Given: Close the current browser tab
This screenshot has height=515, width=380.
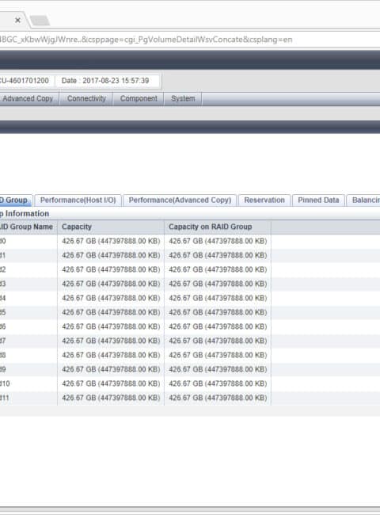Looking at the screenshot, I should click(17, 21).
